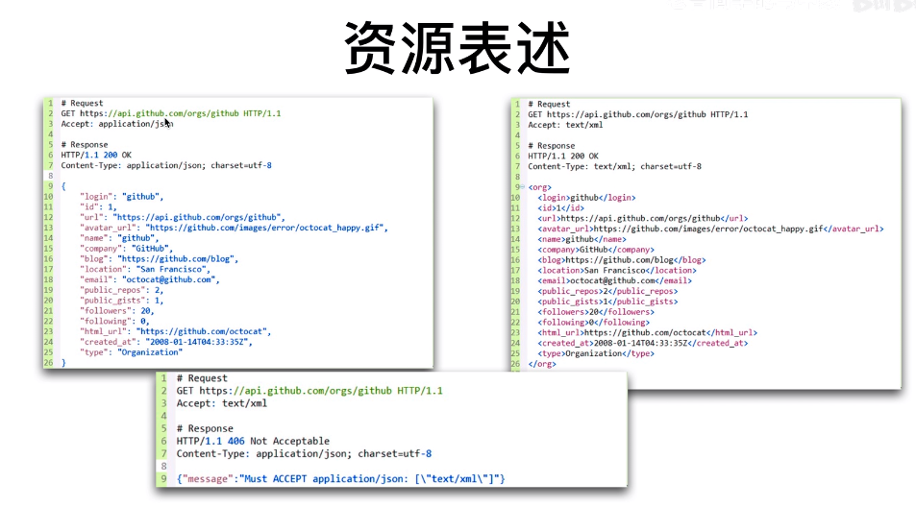The image size is (916, 507).
Task: Select the <id>1</id> line
Action: tap(560, 208)
